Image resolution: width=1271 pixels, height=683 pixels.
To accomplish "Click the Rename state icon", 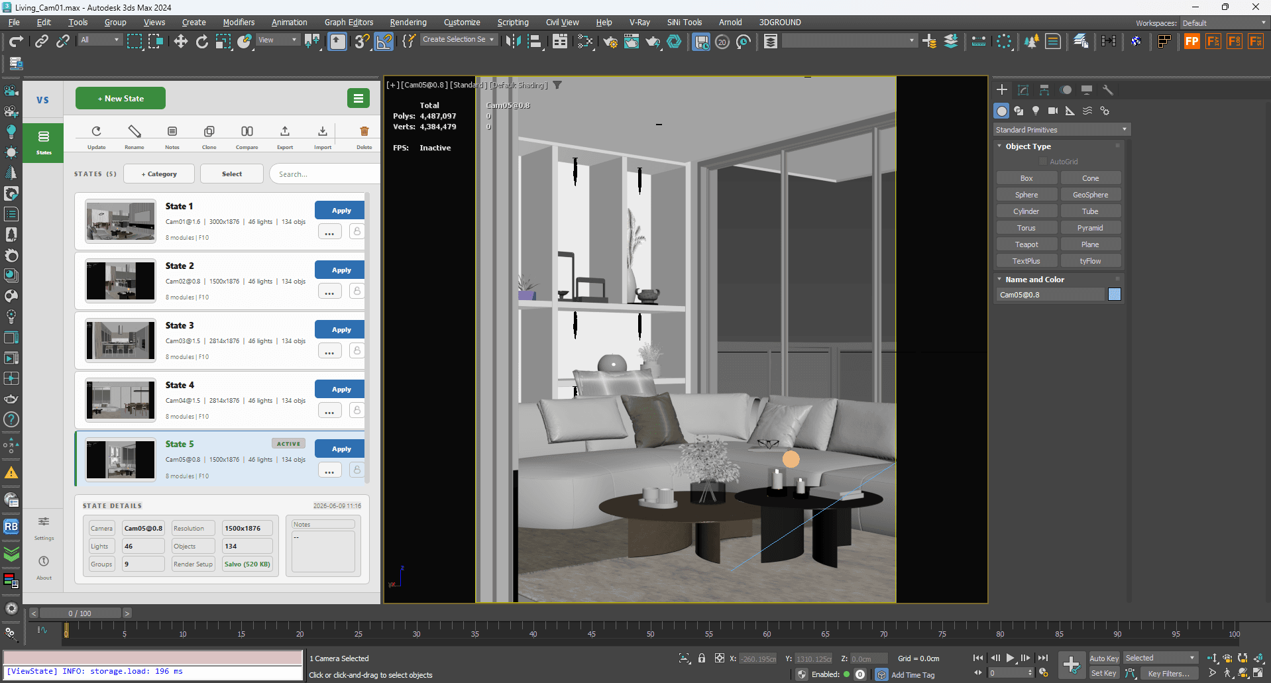I will tap(135, 136).
